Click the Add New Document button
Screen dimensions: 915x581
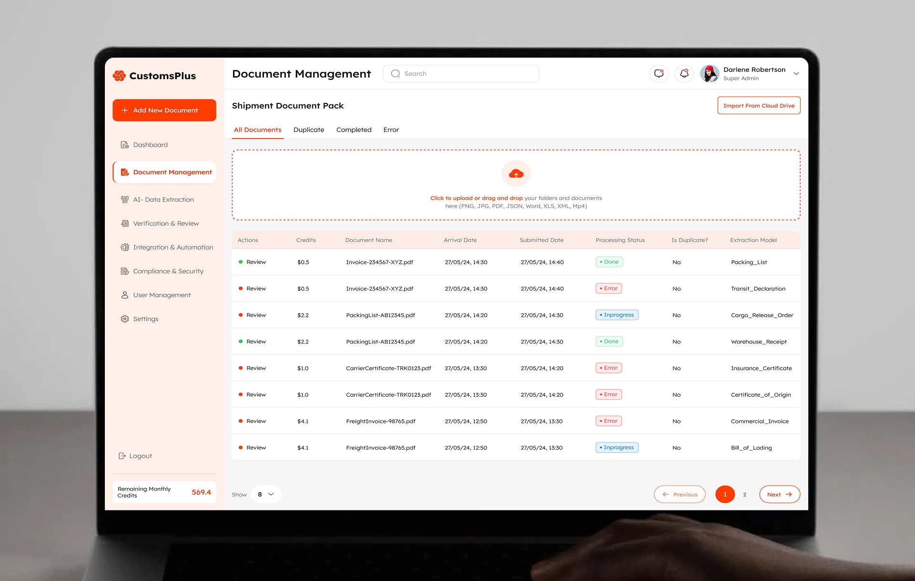pos(164,110)
